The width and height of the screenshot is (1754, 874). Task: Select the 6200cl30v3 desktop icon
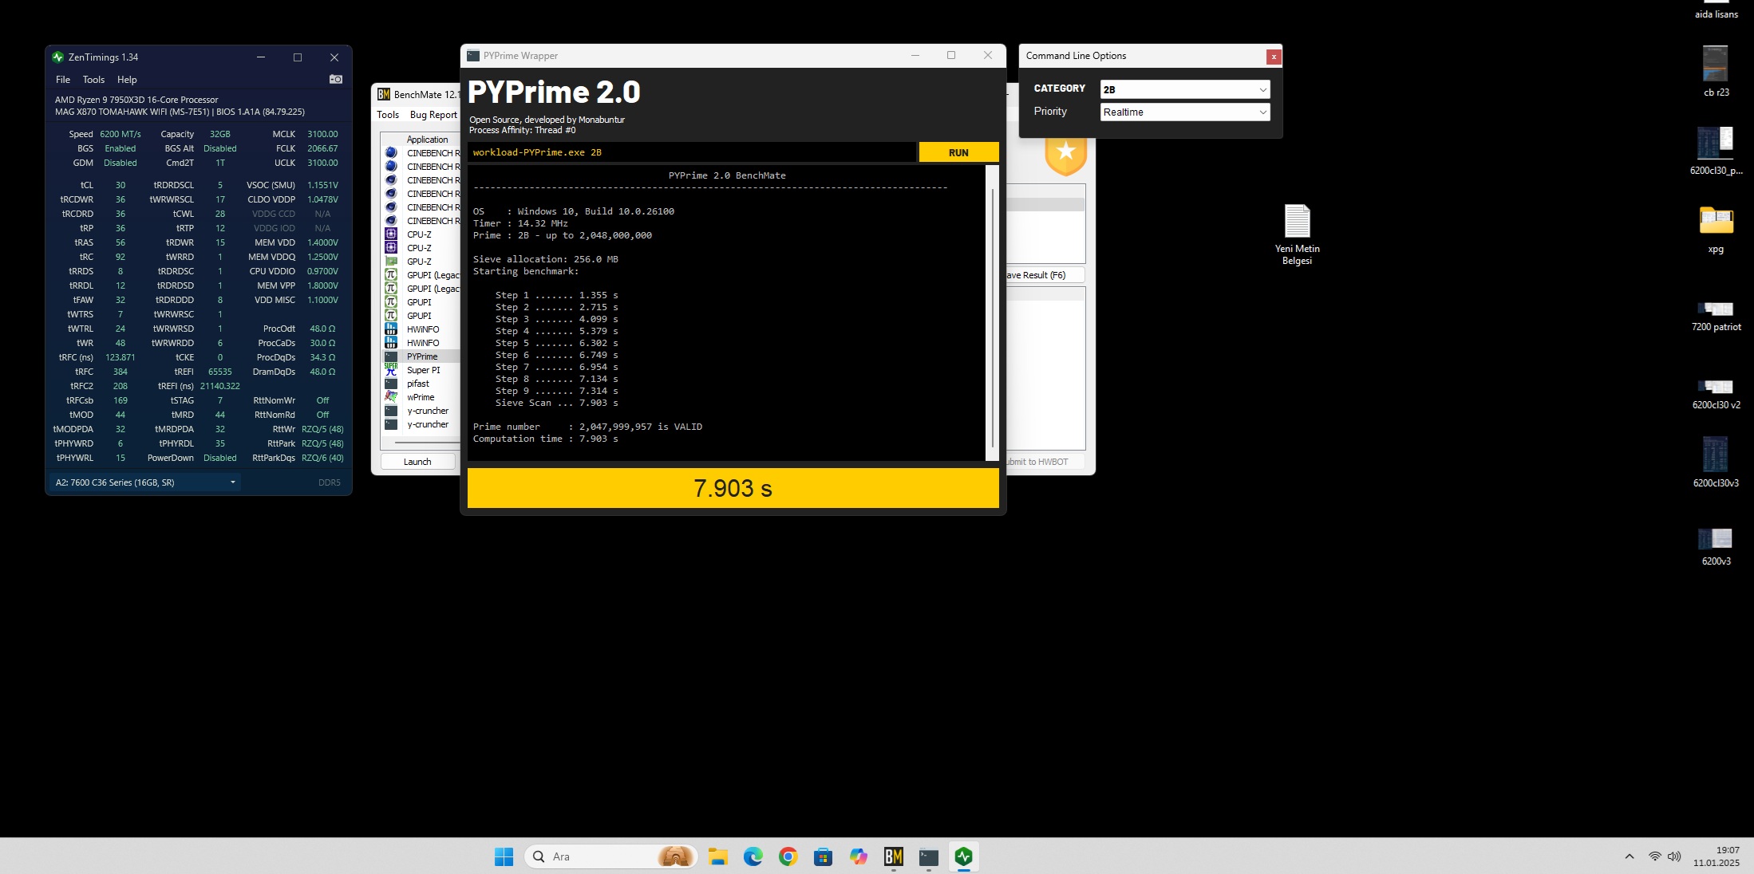pyautogui.click(x=1716, y=462)
